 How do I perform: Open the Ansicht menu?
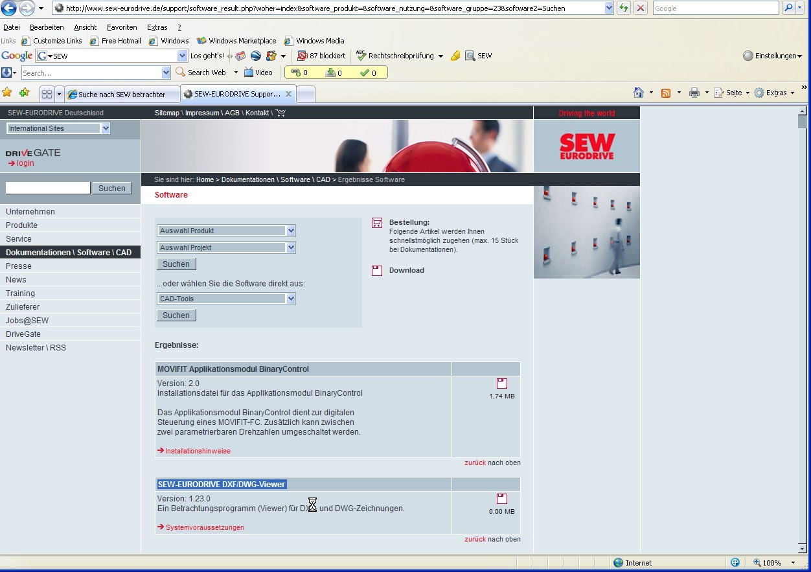pyautogui.click(x=86, y=27)
